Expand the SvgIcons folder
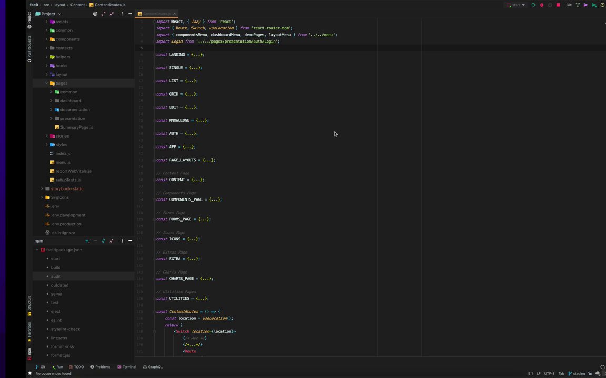 pos(42,197)
